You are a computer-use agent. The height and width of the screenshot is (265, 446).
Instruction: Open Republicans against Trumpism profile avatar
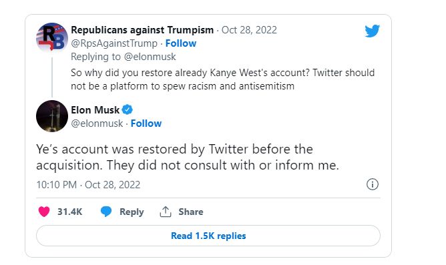(x=52, y=37)
